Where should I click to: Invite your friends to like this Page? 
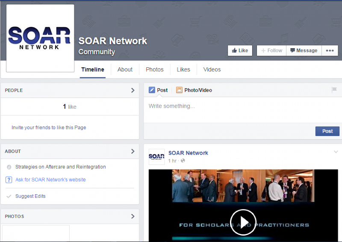click(x=49, y=127)
